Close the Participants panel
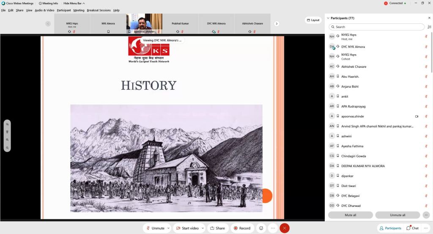Image resolution: width=433 pixels, height=234 pixels. click(429, 18)
